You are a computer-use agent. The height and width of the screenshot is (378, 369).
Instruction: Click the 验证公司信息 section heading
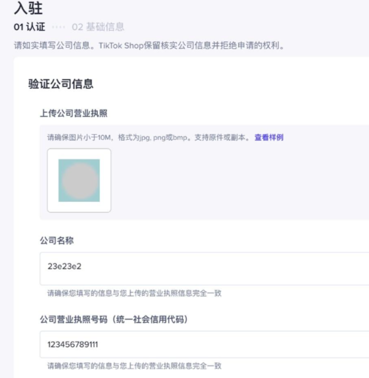pyautogui.click(x=61, y=84)
